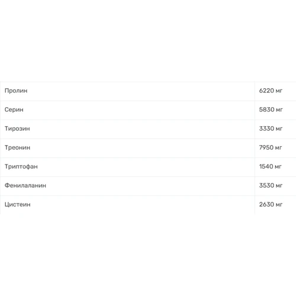Select the 3530 number for Фенилаланин
This screenshot has height=296, width=296.
click(x=266, y=185)
